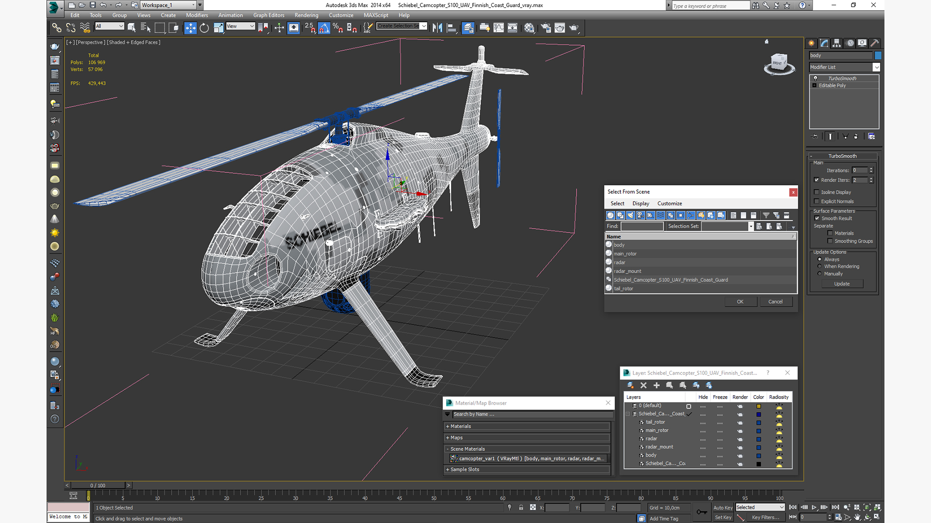
Task: Click the Pan View hand icon
Action: pyautogui.click(x=857, y=517)
